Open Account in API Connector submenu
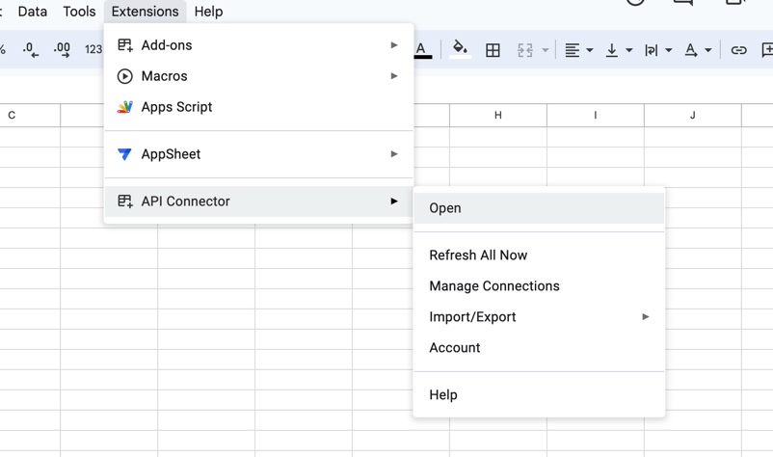The image size is (773, 457). pos(540,347)
